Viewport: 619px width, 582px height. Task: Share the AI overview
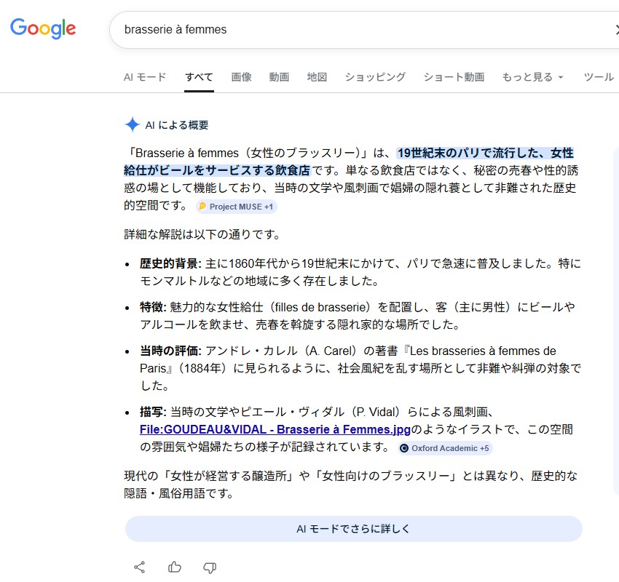(x=140, y=567)
